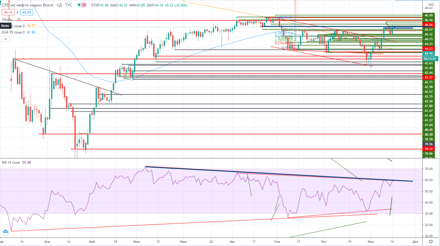Click the red 44.16 sell price button
The image size is (440, 246).
click(x=8, y=12)
